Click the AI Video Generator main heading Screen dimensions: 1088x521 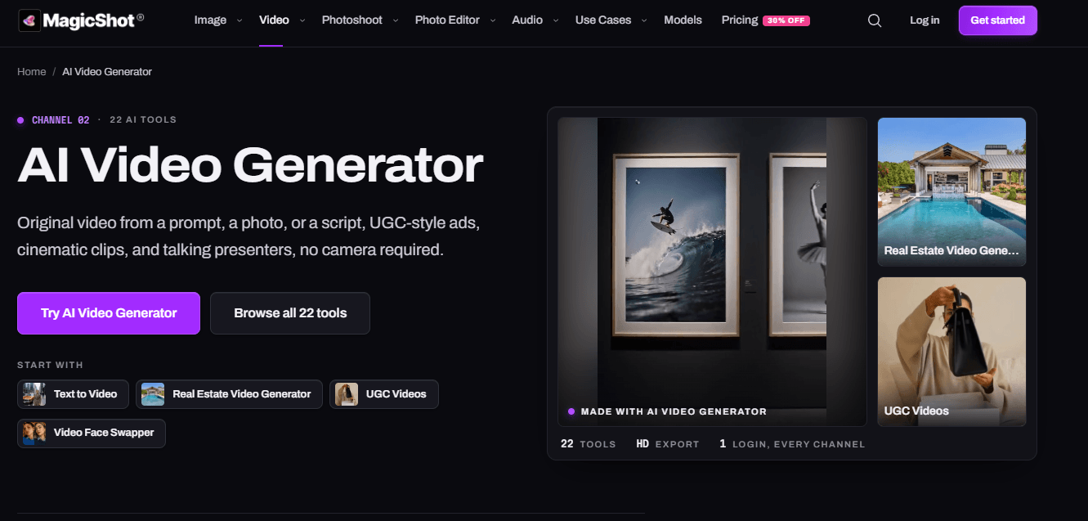(250, 165)
